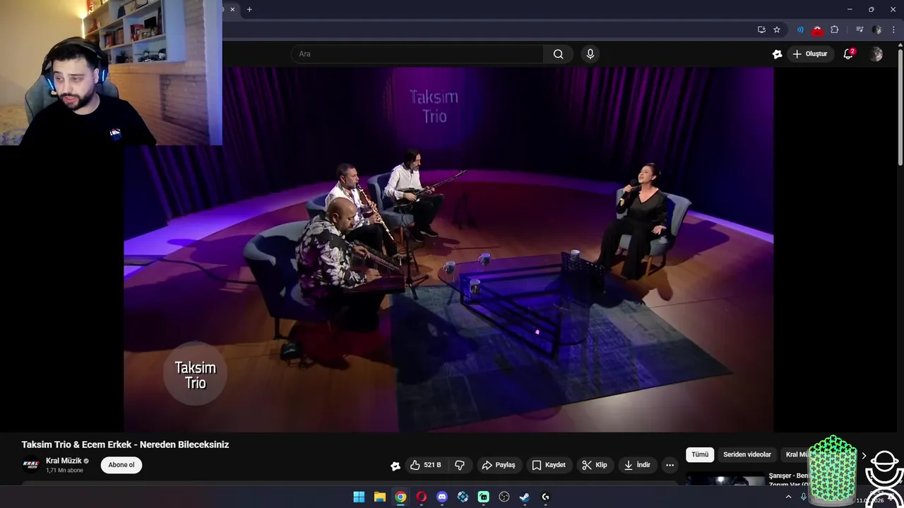Open the Kral Müzik channel avatar
This screenshot has height=508, width=904.
(31, 465)
